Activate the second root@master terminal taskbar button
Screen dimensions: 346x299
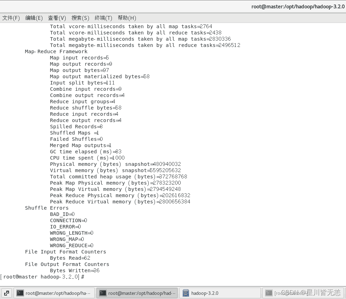tap(137, 293)
